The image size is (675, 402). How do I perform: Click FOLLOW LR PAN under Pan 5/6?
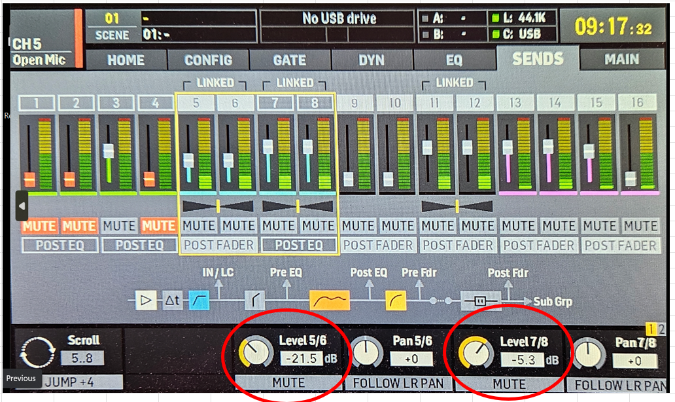[398, 383]
